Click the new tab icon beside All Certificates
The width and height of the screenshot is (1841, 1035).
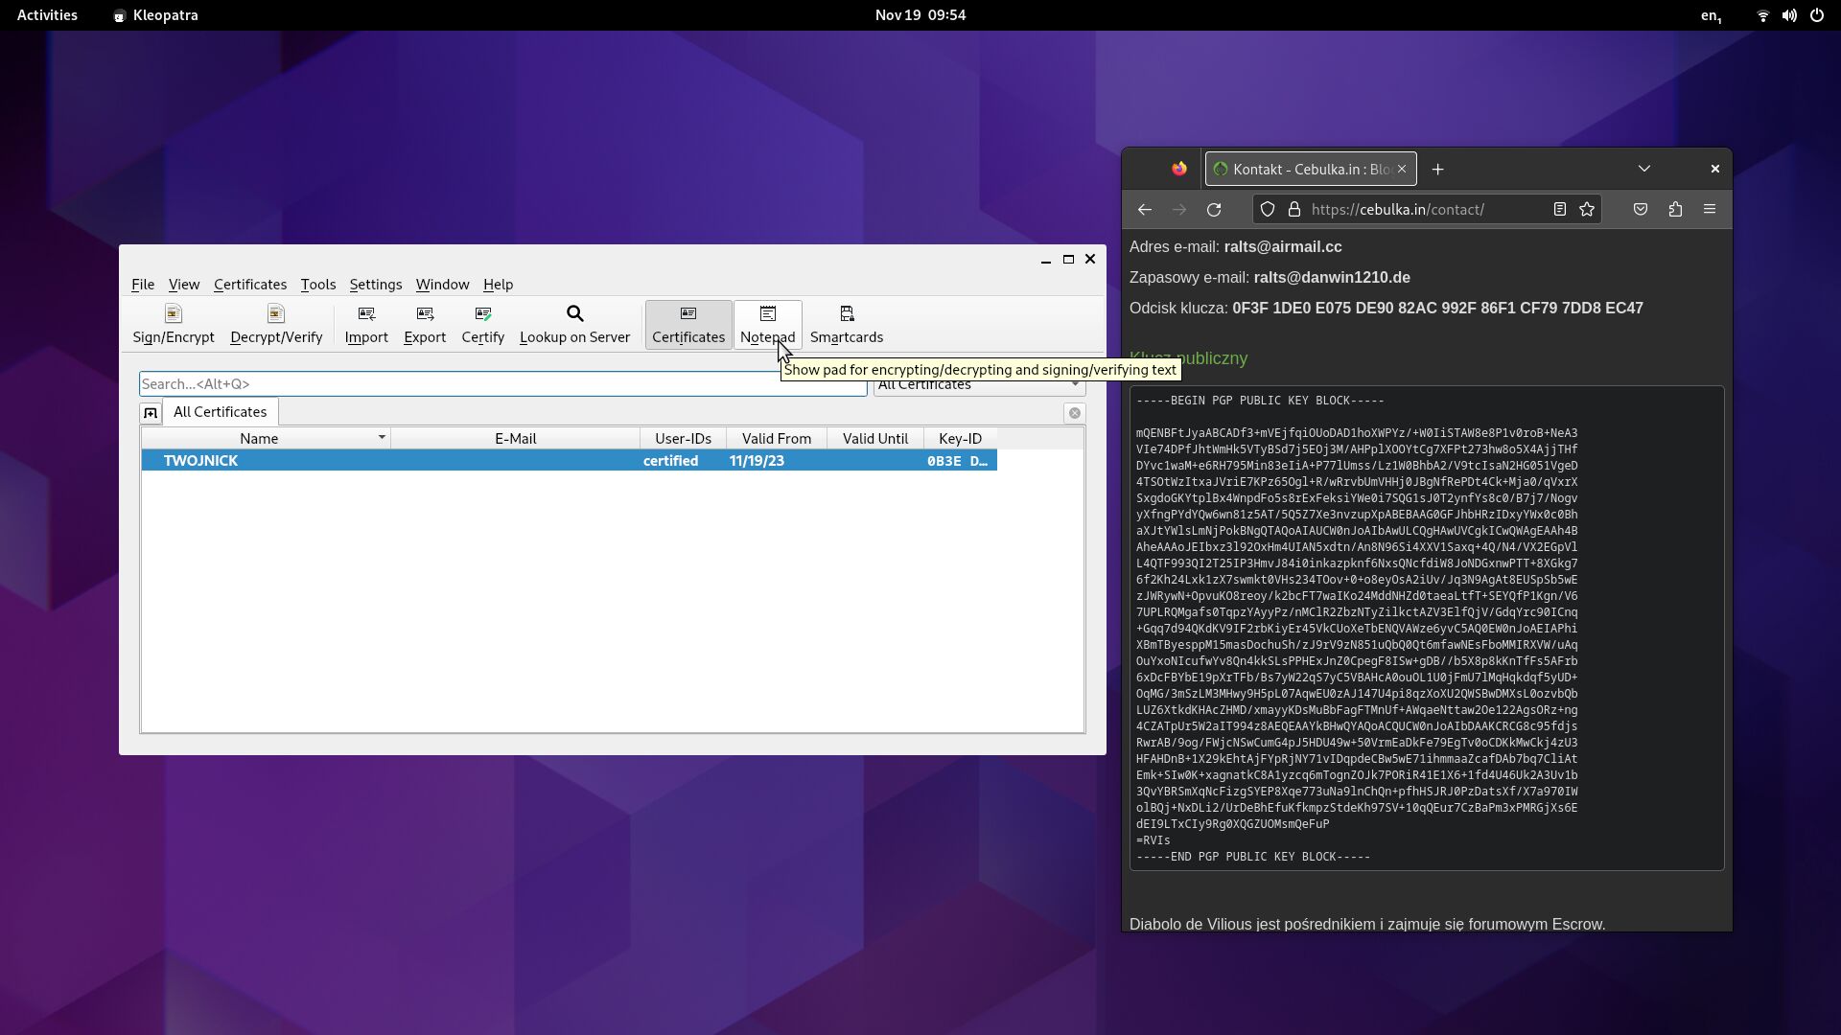click(151, 413)
